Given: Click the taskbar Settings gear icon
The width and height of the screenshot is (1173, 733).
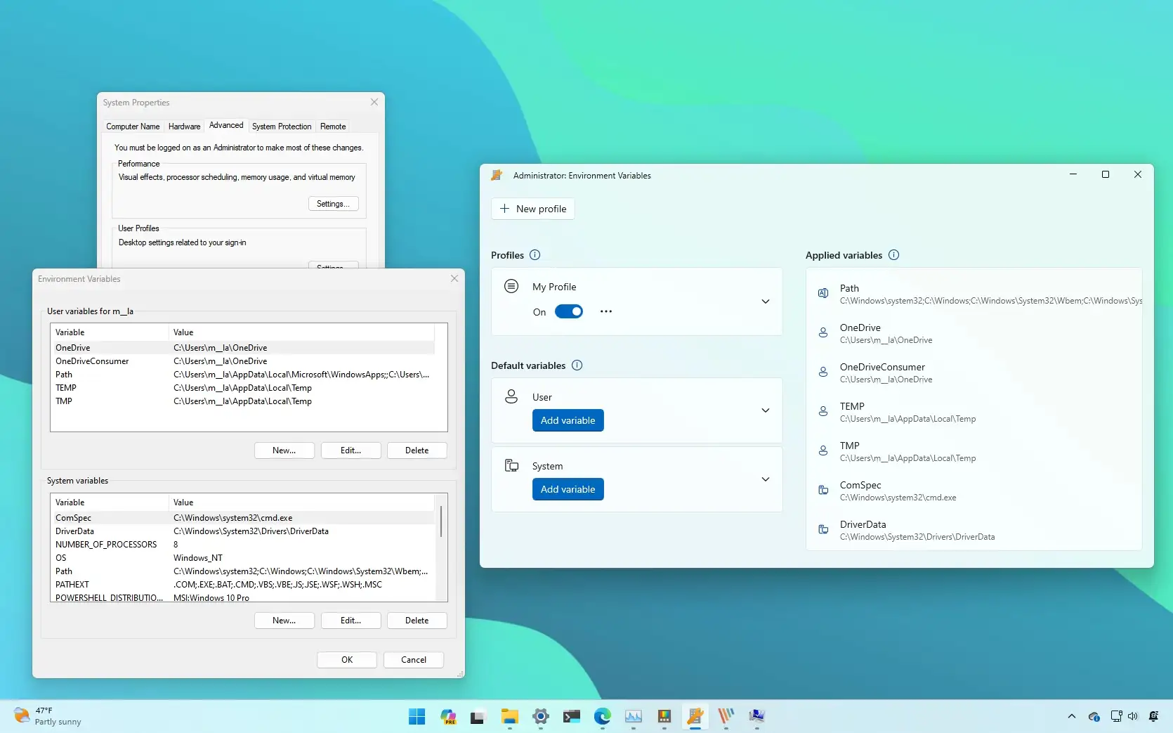Looking at the screenshot, I should pos(540,716).
